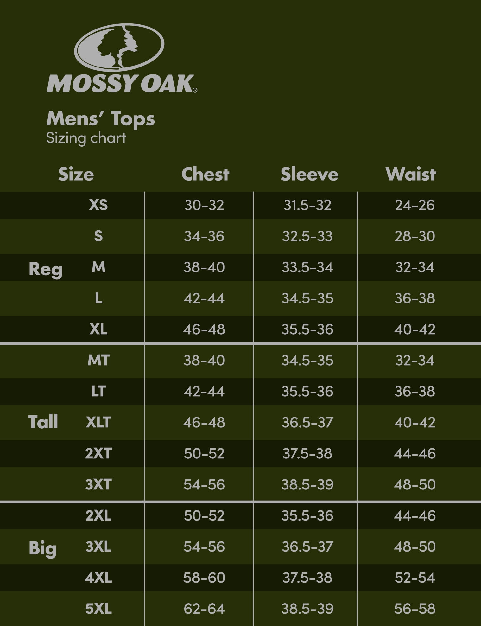Click chest value 58-60 for 4XL
The image size is (481, 626).
[204, 578]
